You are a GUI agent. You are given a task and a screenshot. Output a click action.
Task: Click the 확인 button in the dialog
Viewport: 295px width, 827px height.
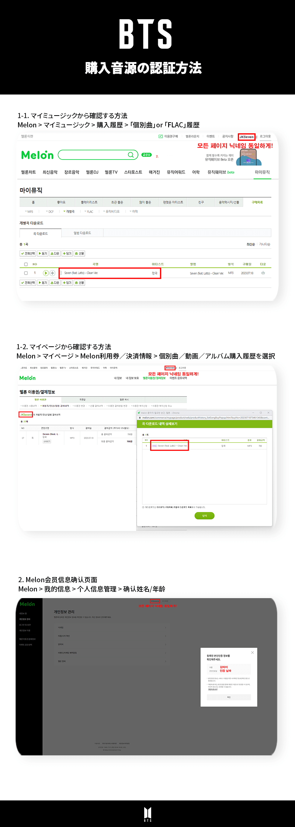pyautogui.click(x=229, y=697)
